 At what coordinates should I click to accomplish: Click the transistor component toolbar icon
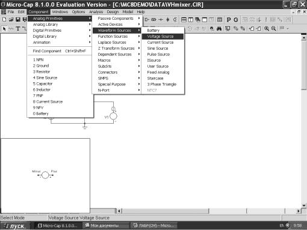(175, 20)
